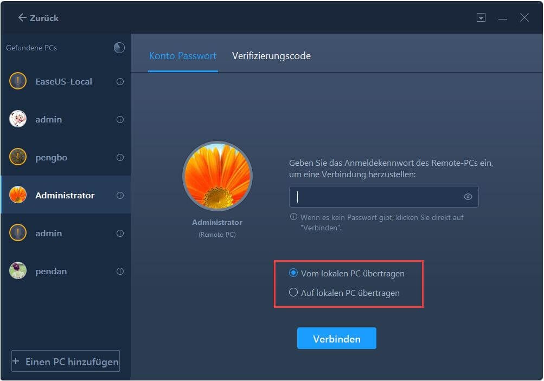Click the info icon next to EaseUS-Local
Viewport: 544px width, 381px height.
coord(120,82)
